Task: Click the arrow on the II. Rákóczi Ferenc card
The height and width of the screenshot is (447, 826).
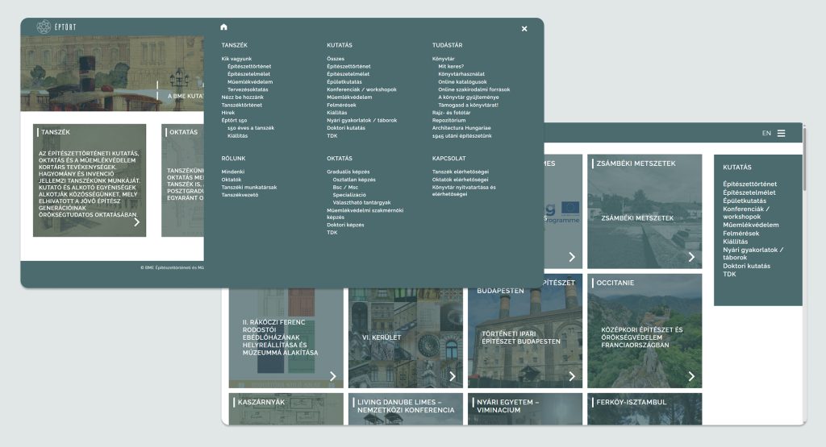Action: pos(332,376)
